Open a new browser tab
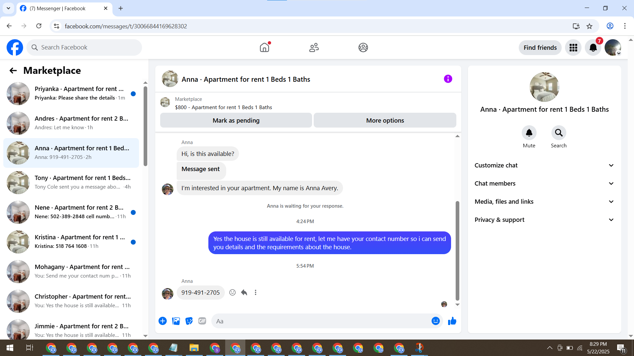 click(121, 9)
